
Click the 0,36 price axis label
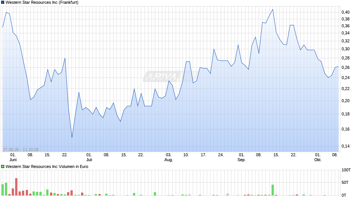(345, 26)
